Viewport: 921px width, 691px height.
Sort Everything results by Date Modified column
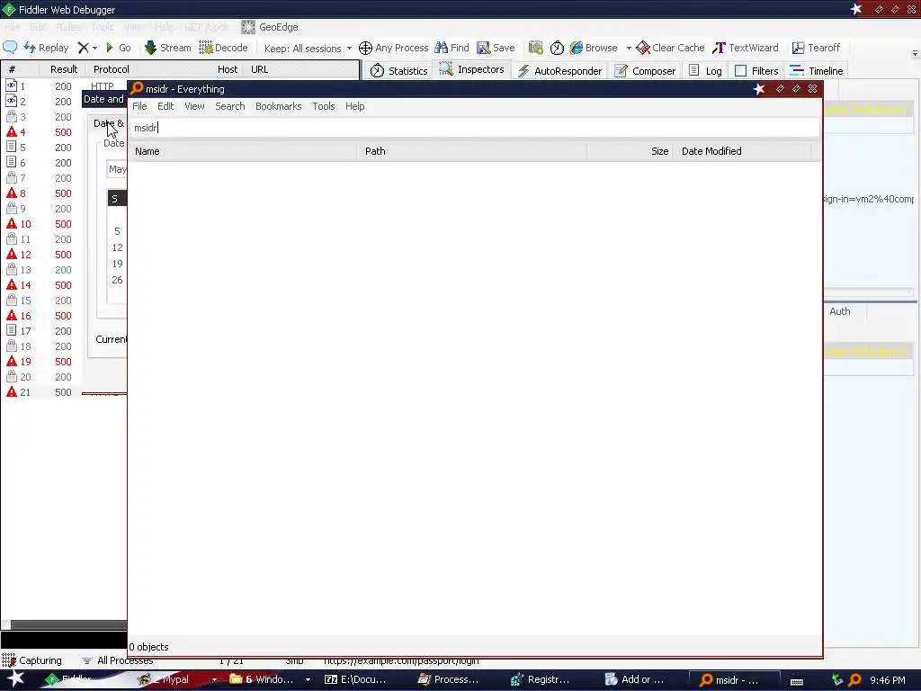click(743, 151)
